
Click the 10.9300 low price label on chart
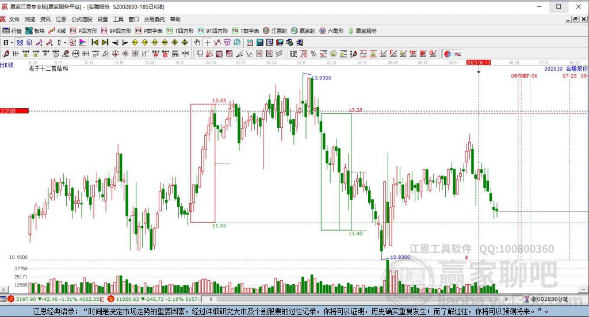[x=400, y=257]
